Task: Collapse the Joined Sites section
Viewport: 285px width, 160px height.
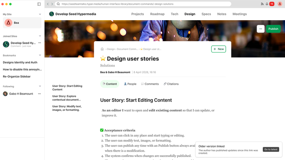Action: pyautogui.click(x=40, y=36)
